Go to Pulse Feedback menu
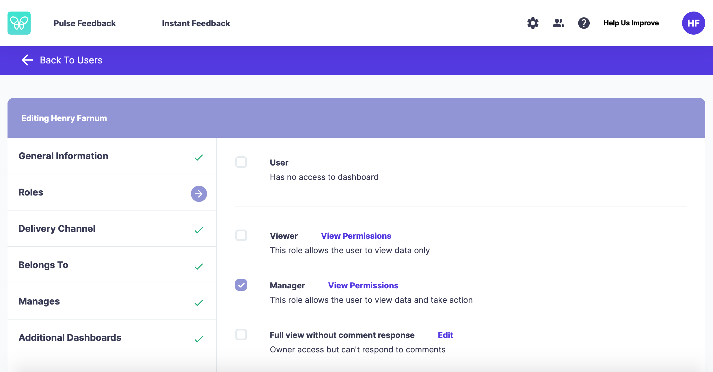The height and width of the screenshot is (372, 713). 85,23
